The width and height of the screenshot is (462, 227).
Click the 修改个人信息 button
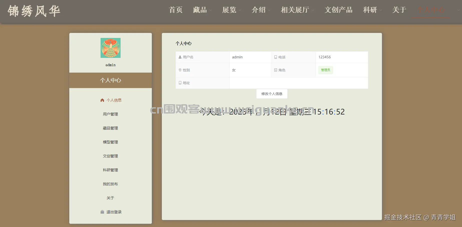(272, 94)
